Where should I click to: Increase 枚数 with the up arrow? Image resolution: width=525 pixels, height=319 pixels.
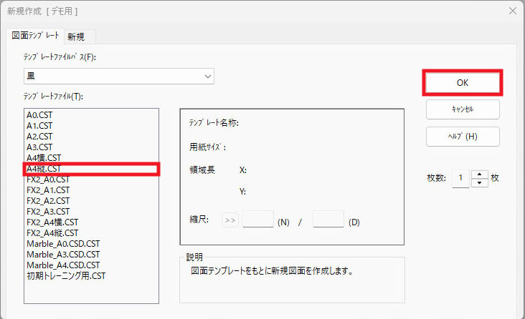tap(480, 174)
